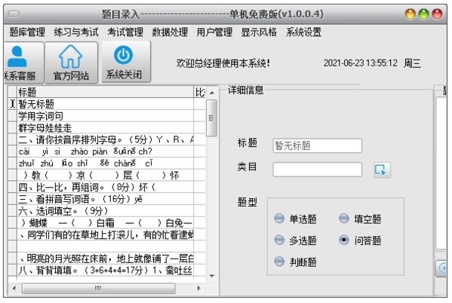The width and height of the screenshot is (452, 303).
Task: Select the 多选题 radio button
Action: (279, 240)
